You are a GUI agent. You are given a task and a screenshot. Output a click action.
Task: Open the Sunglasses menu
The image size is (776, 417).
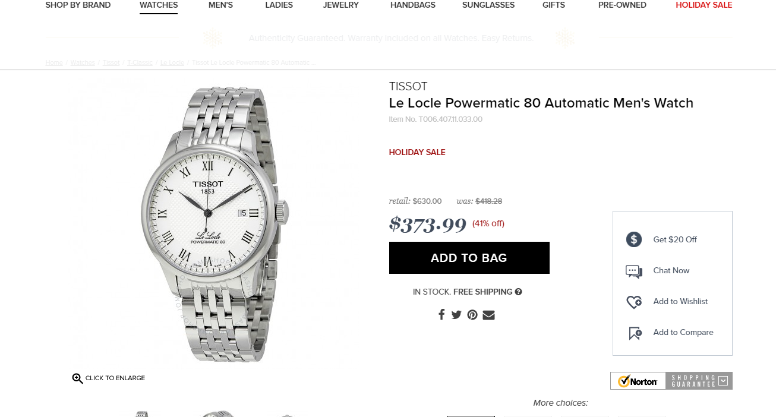[x=488, y=5]
